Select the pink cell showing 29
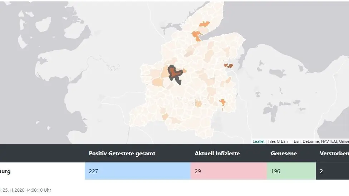Screen dimensions: 349x196 [228, 171]
